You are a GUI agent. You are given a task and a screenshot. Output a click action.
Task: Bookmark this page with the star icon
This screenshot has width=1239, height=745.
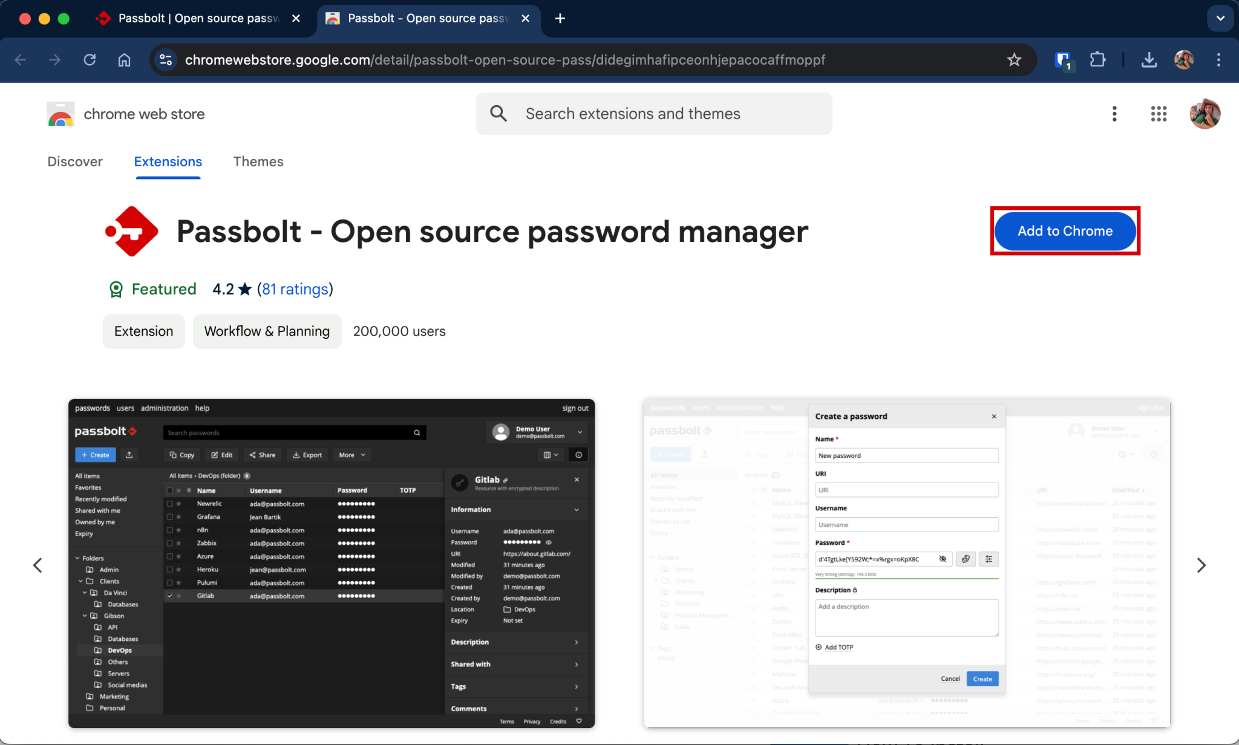pyautogui.click(x=1014, y=59)
